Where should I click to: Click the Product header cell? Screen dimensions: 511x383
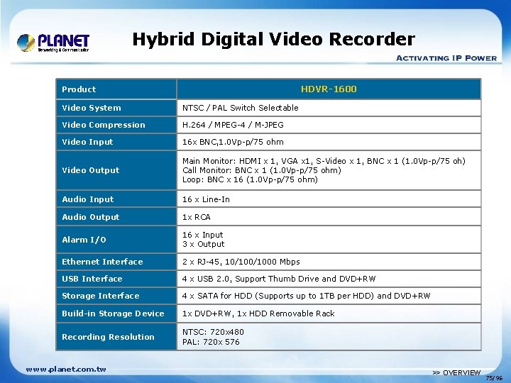(x=116, y=89)
